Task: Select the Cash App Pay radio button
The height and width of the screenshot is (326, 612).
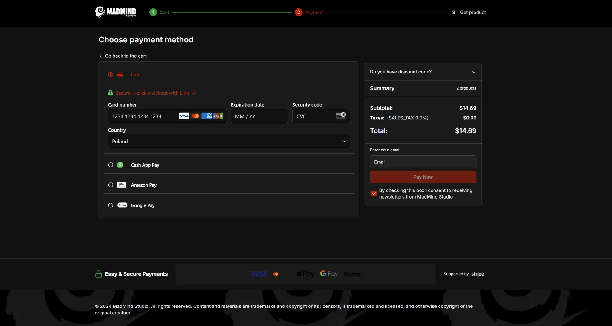Action: (x=111, y=165)
